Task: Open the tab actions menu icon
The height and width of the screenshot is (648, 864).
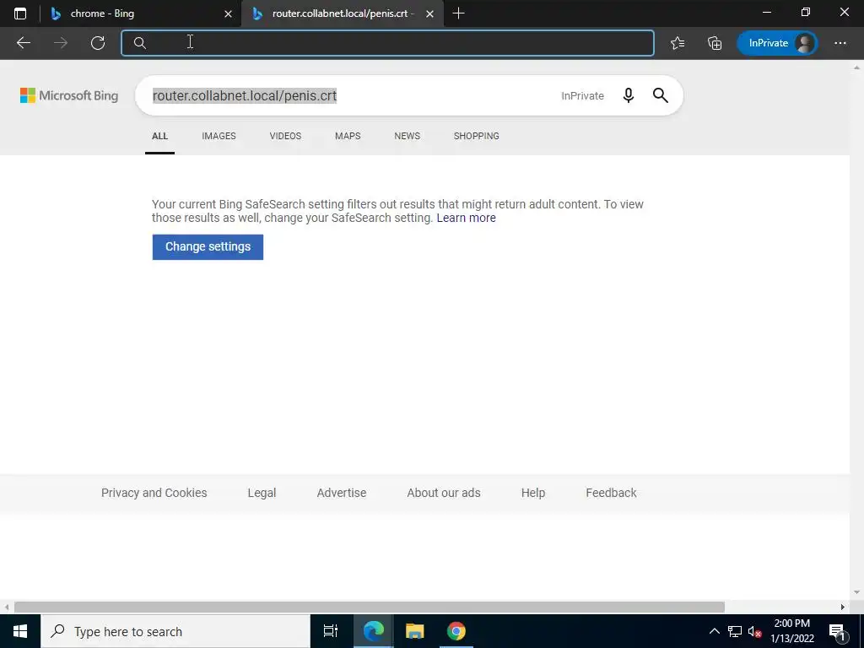Action: tap(20, 13)
